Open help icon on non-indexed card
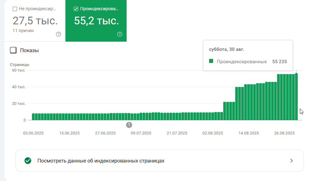The width and height of the screenshot is (311, 181). click(58, 34)
